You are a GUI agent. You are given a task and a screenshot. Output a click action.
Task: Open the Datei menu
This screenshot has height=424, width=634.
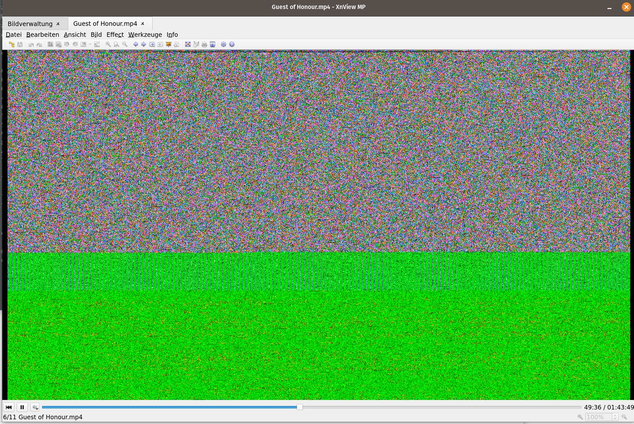pyautogui.click(x=14, y=35)
